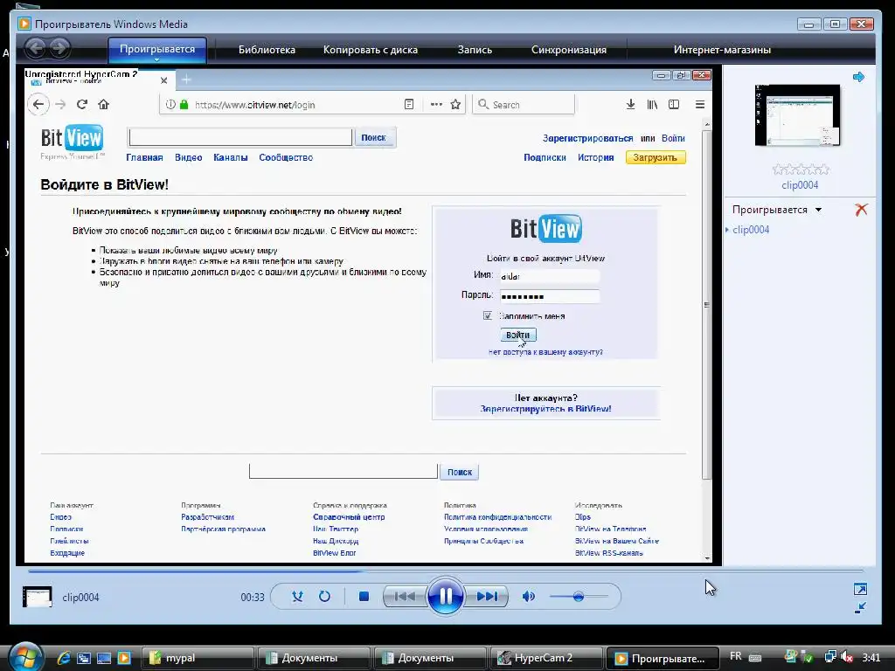Open the browser downloads icon

coord(630,105)
